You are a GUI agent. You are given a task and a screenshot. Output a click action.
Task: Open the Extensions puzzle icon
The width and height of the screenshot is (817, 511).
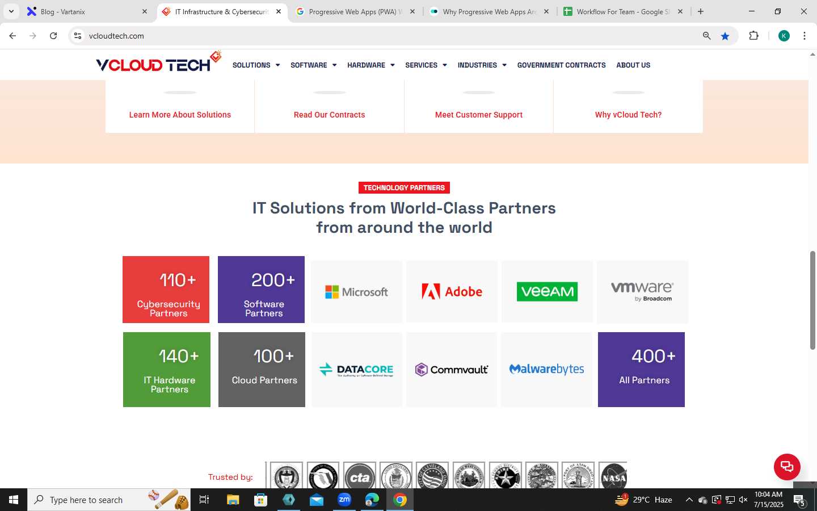[753, 36]
